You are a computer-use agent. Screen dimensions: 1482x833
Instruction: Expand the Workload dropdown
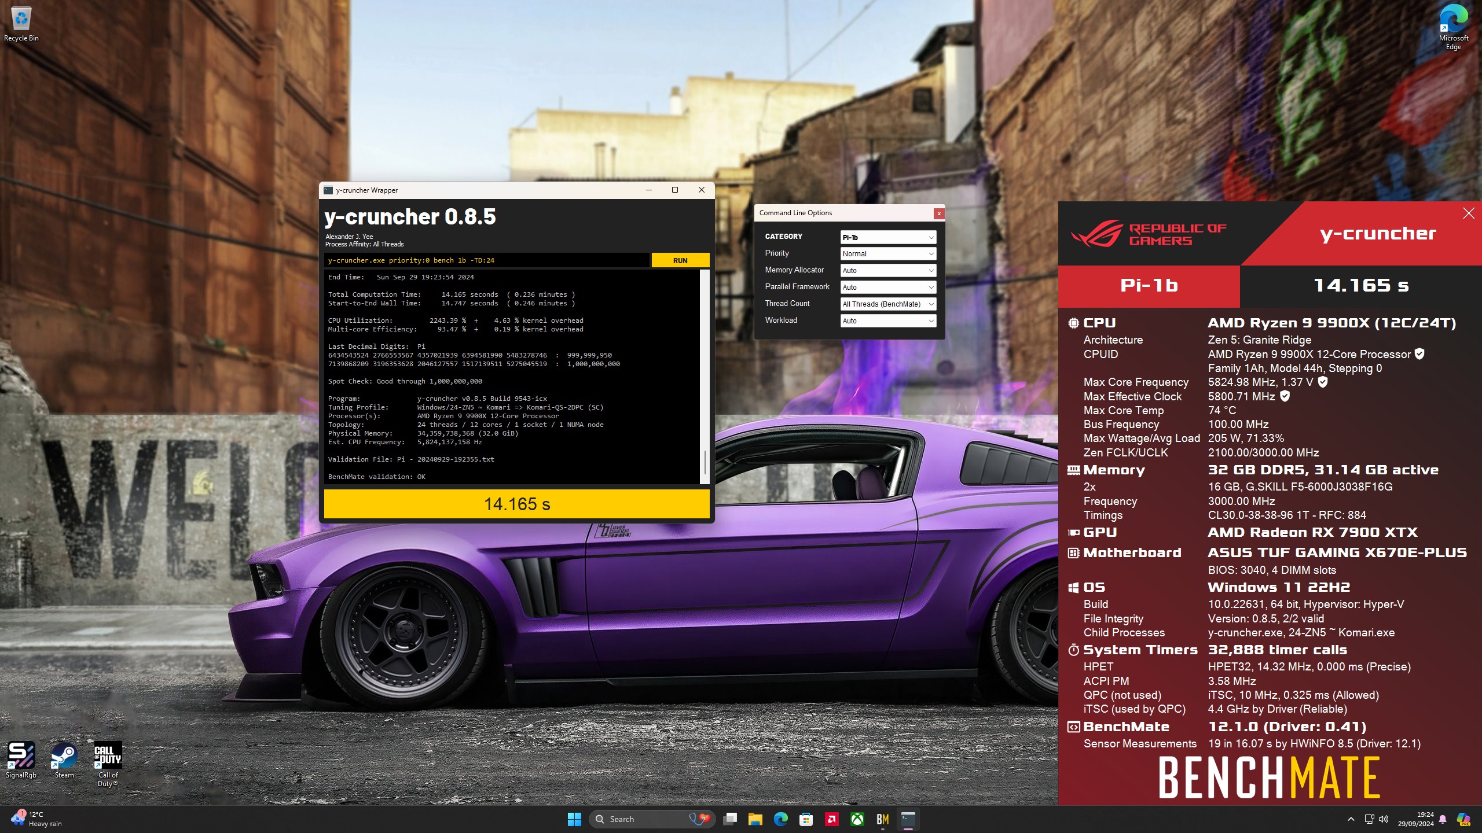point(888,320)
